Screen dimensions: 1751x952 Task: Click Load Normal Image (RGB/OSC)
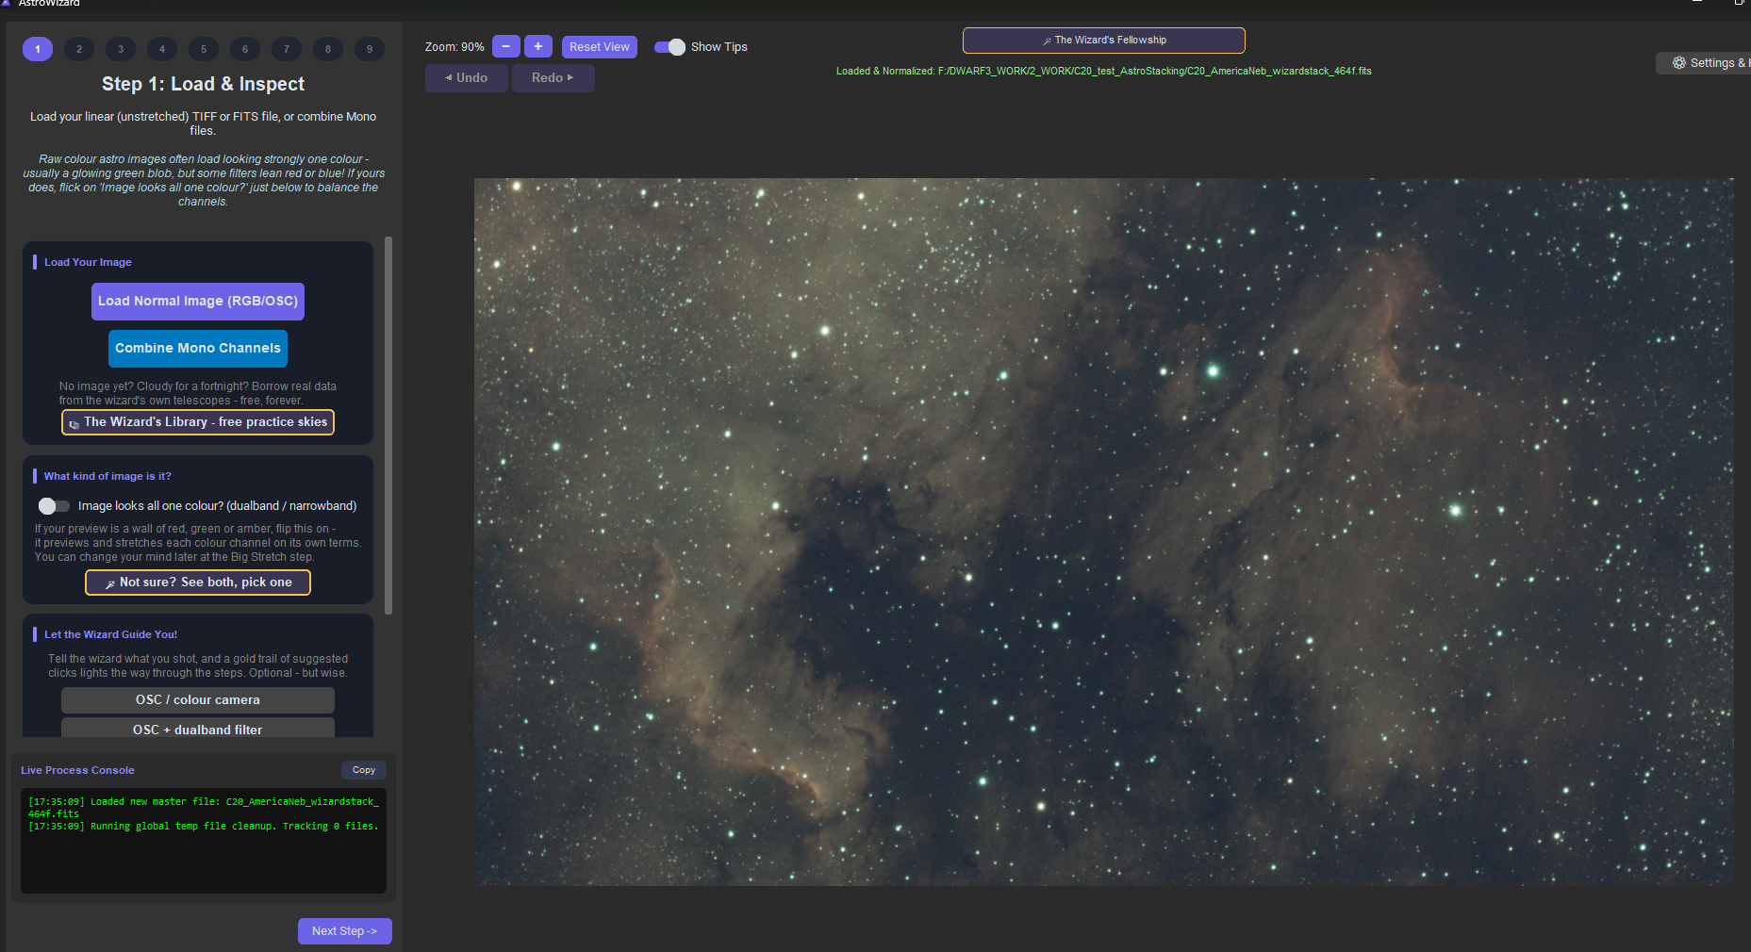[x=198, y=302]
